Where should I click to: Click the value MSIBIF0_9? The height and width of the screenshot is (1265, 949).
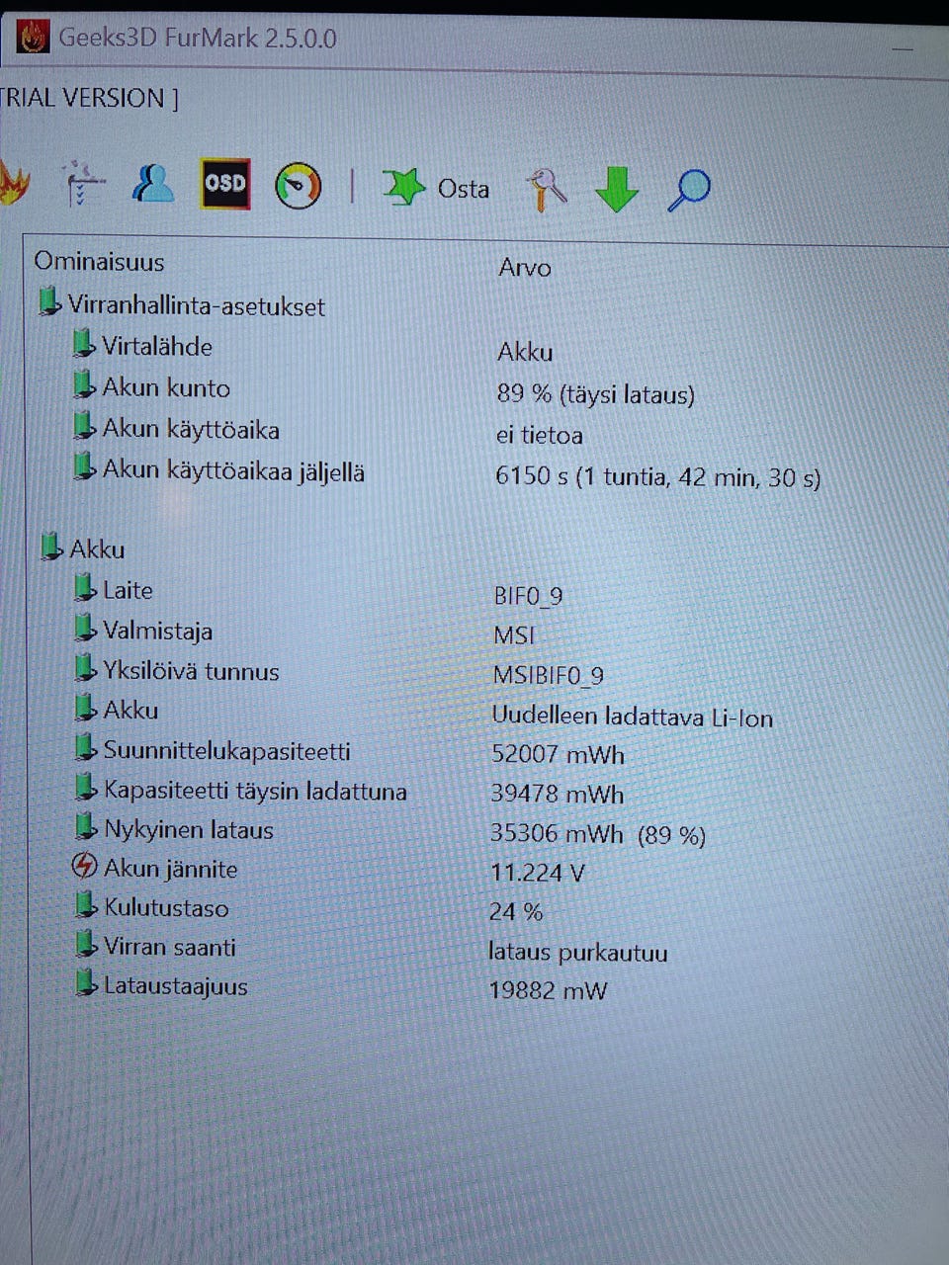pos(549,675)
